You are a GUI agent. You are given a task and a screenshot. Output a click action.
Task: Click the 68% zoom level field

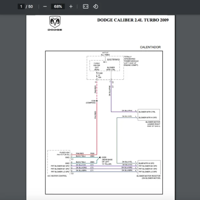[x=58, y=6]
